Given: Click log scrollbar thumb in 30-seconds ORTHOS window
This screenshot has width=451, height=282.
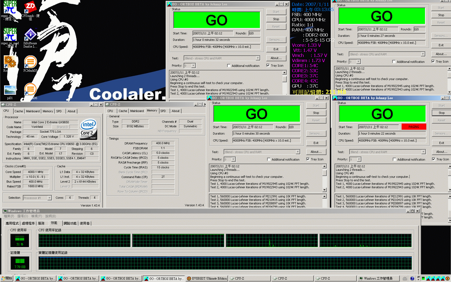Looking at the screenshot, I should tap(325, 173).
